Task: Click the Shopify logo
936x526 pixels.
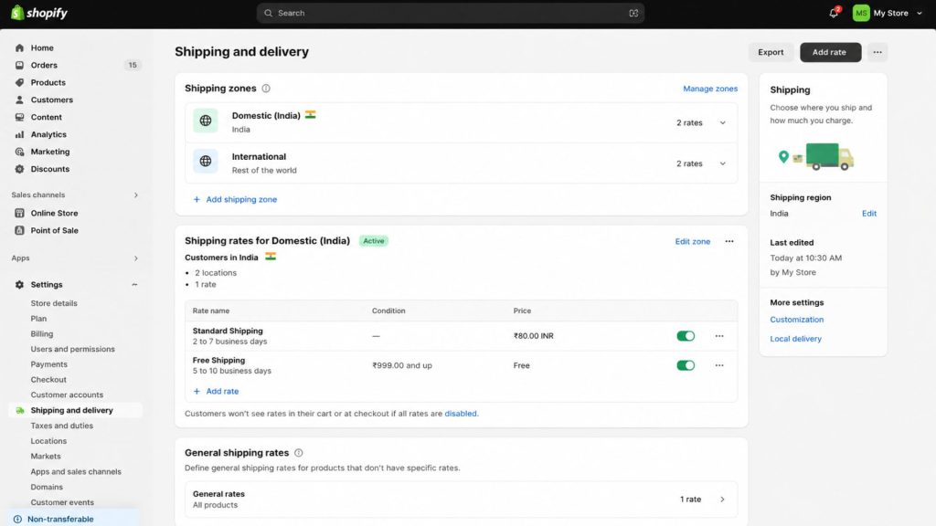Action: (39, 13)
